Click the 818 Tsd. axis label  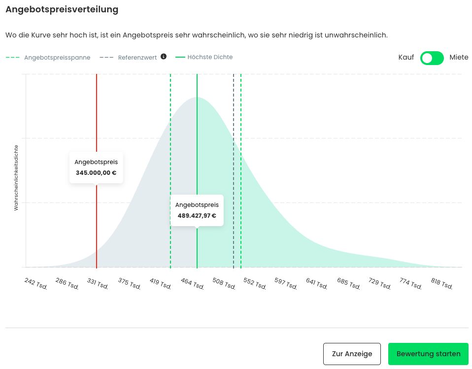pyautogui.click(x=441, y=284)
